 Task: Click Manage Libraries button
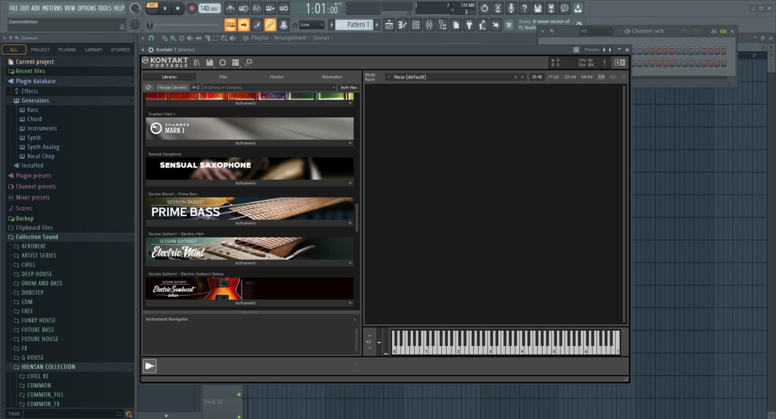tap(172, 87)
